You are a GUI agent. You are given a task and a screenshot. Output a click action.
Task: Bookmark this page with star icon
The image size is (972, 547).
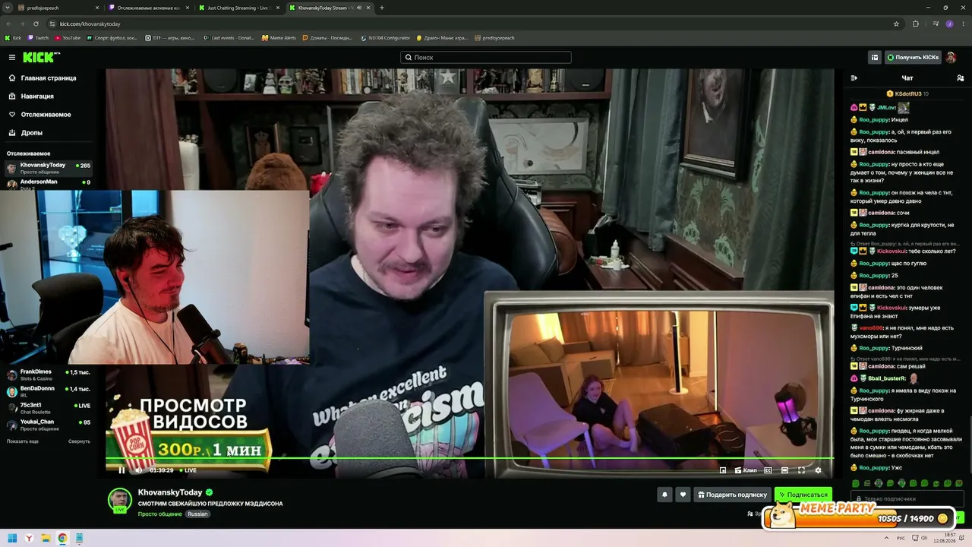(x=896, y=24)
